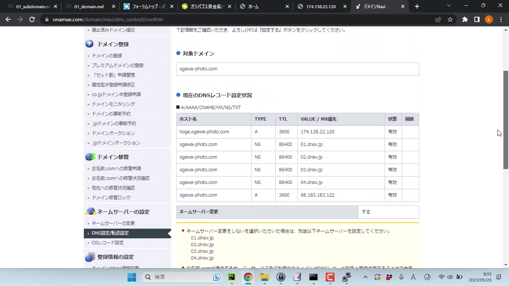This screenshot has height=286, width=509.
Task: Click the address bar URL field
Action: [238, 19]
